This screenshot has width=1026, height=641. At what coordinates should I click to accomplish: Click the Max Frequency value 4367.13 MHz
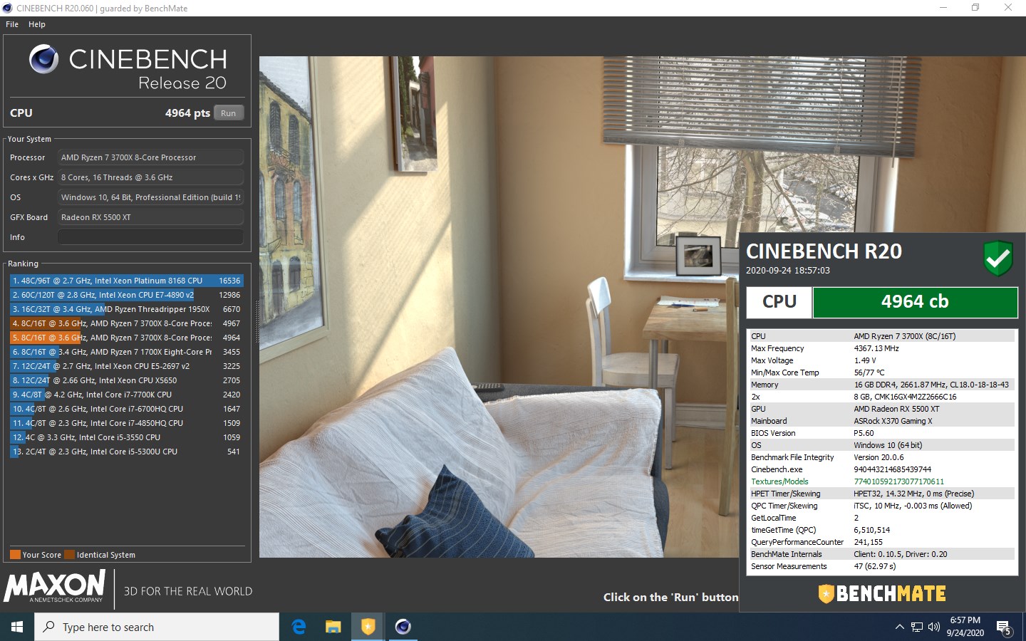(x=876, y=348)
